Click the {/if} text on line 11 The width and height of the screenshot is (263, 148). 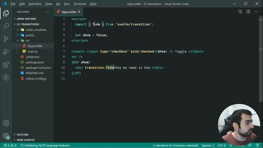pos(76,73)
